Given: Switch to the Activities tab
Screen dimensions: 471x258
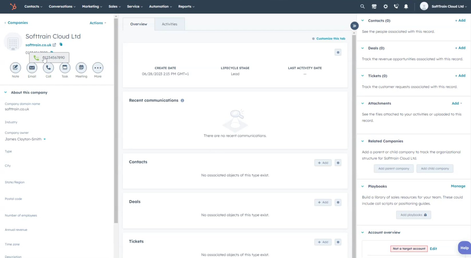Looking at the screenshot, I should [170, 24].
